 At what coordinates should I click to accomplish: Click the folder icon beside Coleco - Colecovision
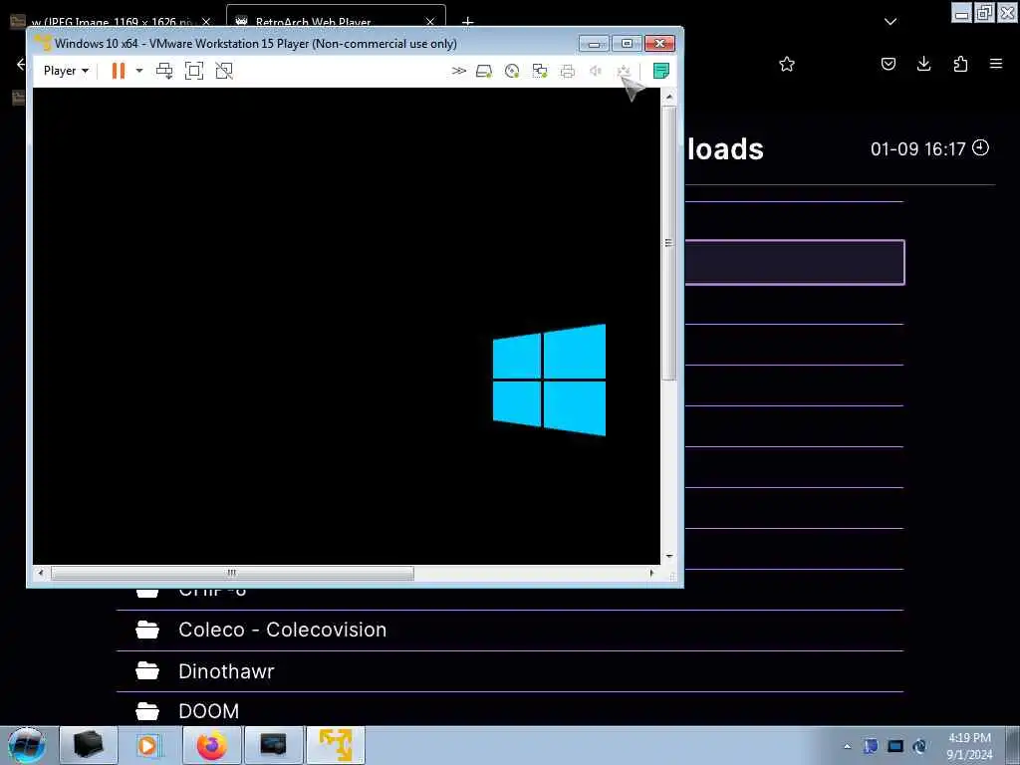click(x=147, y=630)
